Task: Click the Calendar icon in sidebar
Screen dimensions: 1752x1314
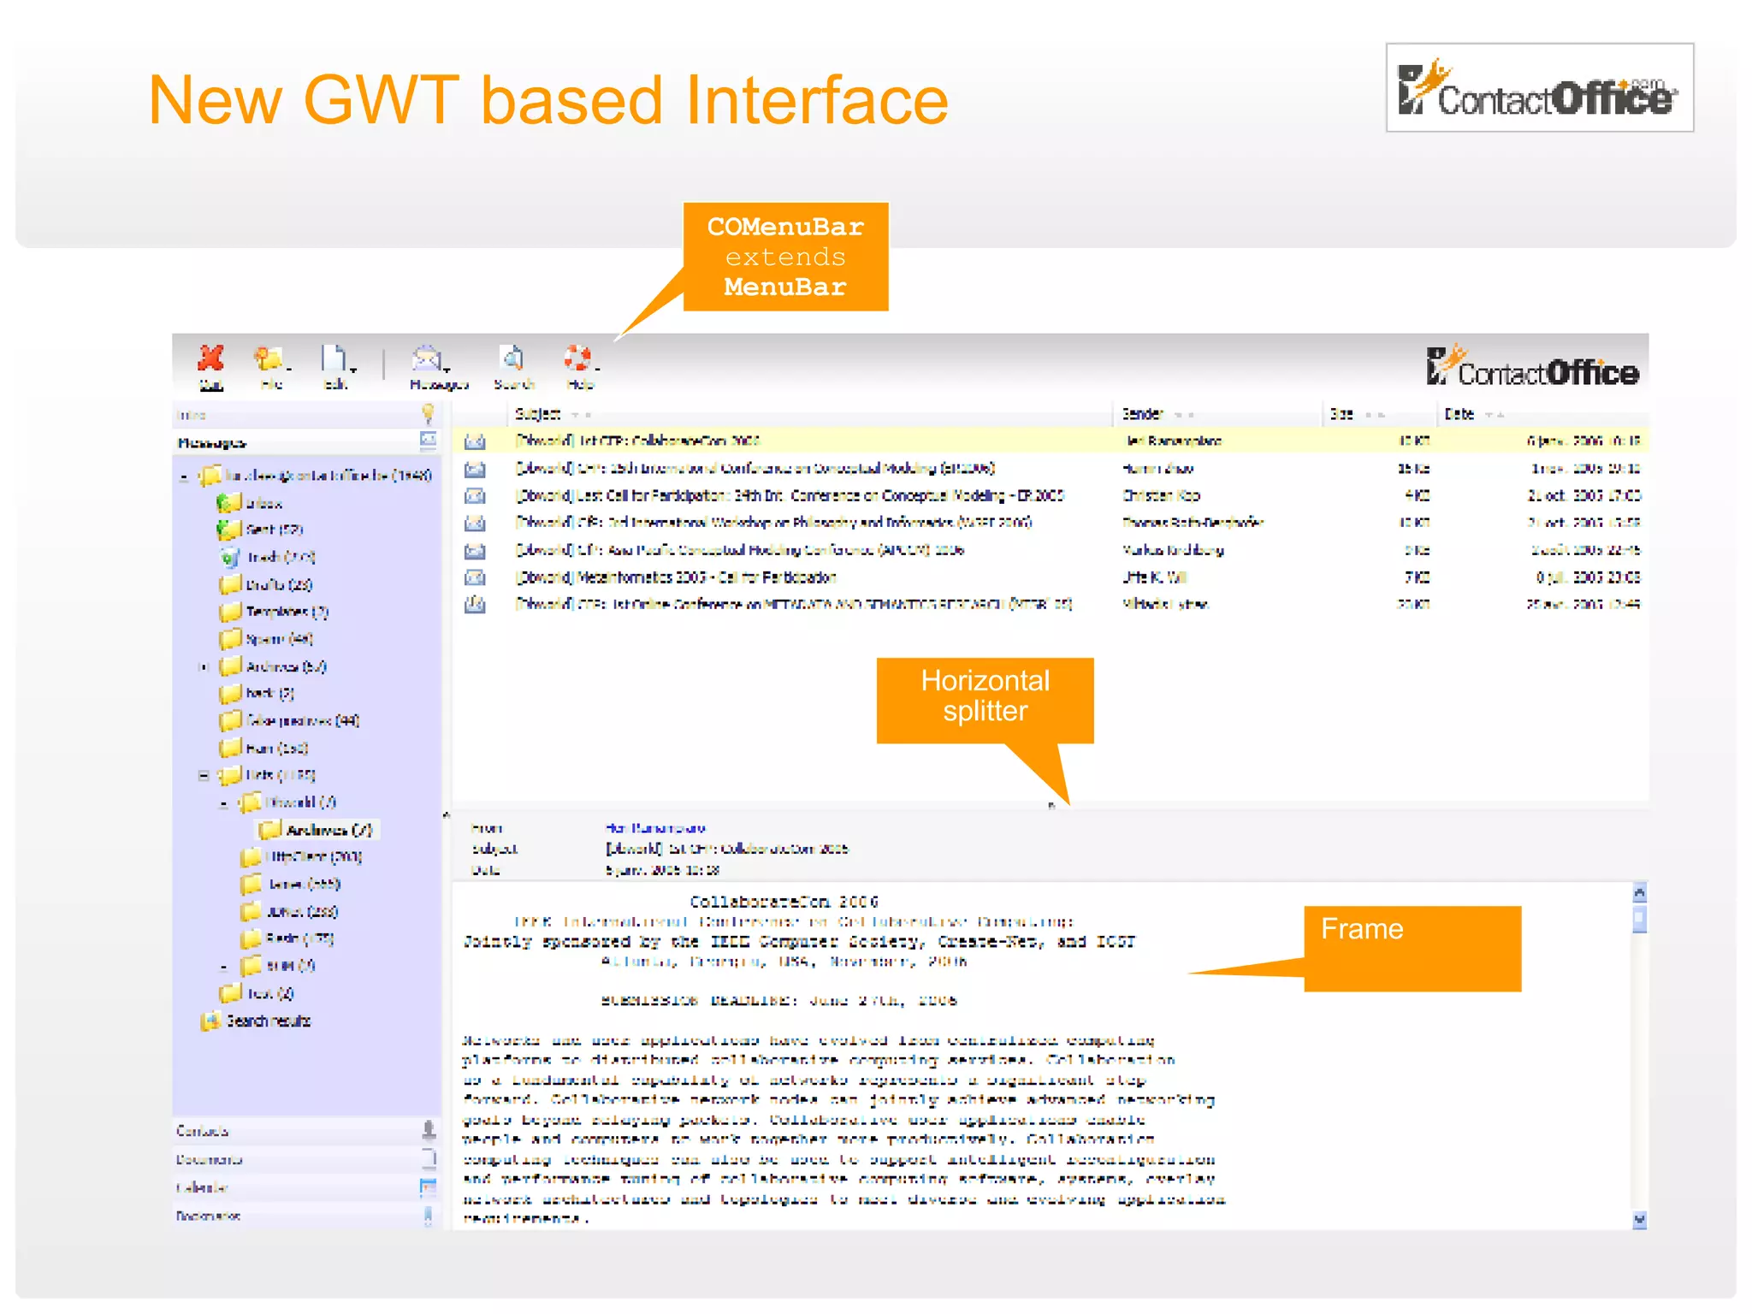Action: tap(429, 1187)
